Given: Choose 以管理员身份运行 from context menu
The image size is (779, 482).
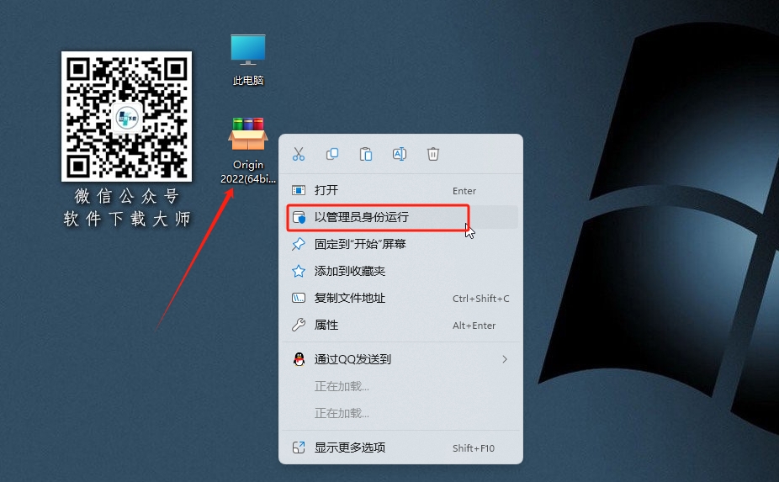Looking at the screenshot, I should coord(401,217).
